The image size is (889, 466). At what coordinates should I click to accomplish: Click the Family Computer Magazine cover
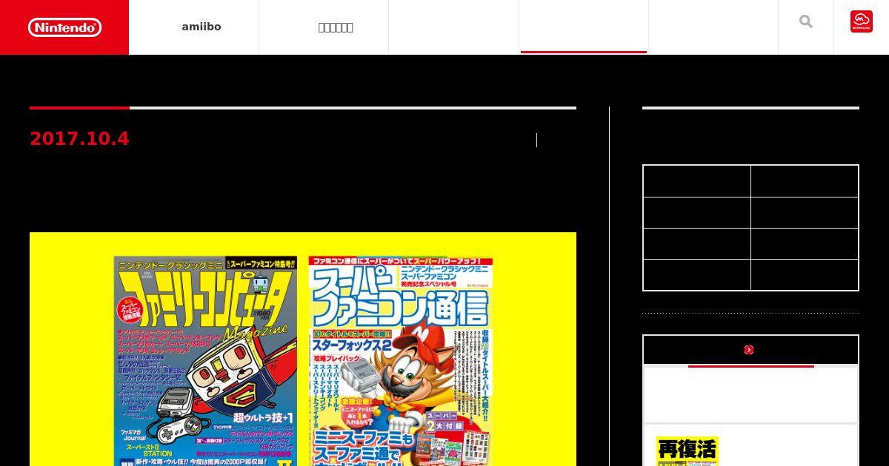pos(205,361)
